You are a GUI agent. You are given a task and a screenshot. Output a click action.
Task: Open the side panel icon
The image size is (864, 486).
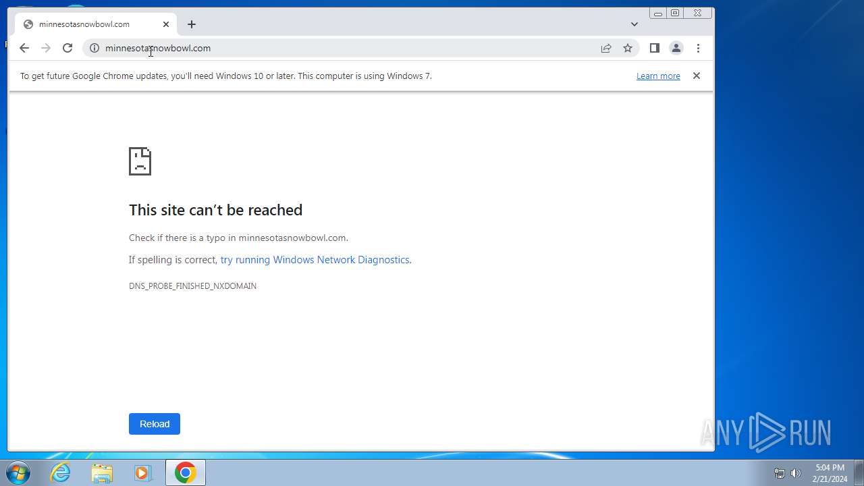coord(654,48)
